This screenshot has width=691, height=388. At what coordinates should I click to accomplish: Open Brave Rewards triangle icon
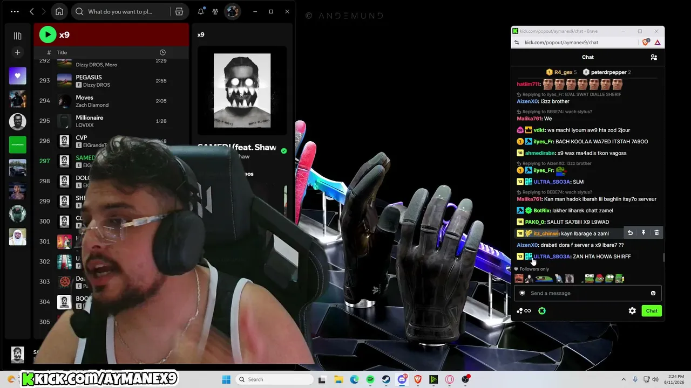point(658,43)
